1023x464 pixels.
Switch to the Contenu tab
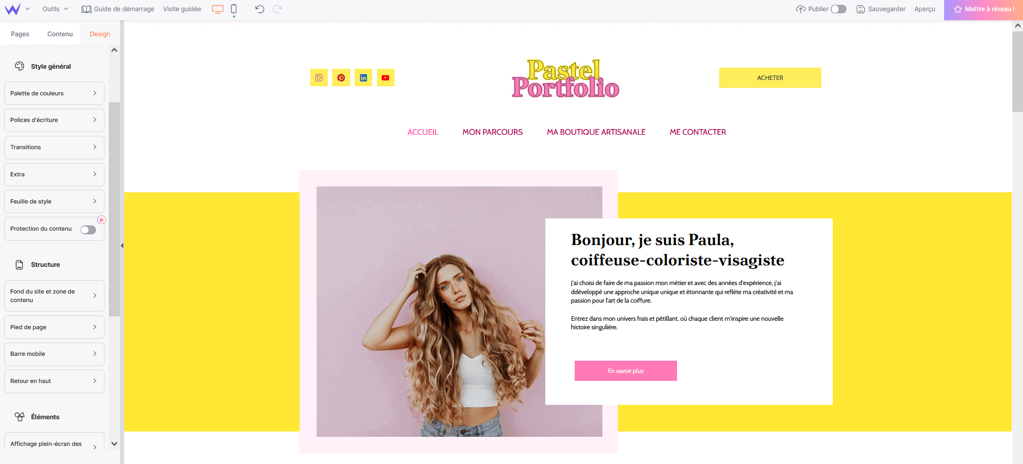pos(60,34)
